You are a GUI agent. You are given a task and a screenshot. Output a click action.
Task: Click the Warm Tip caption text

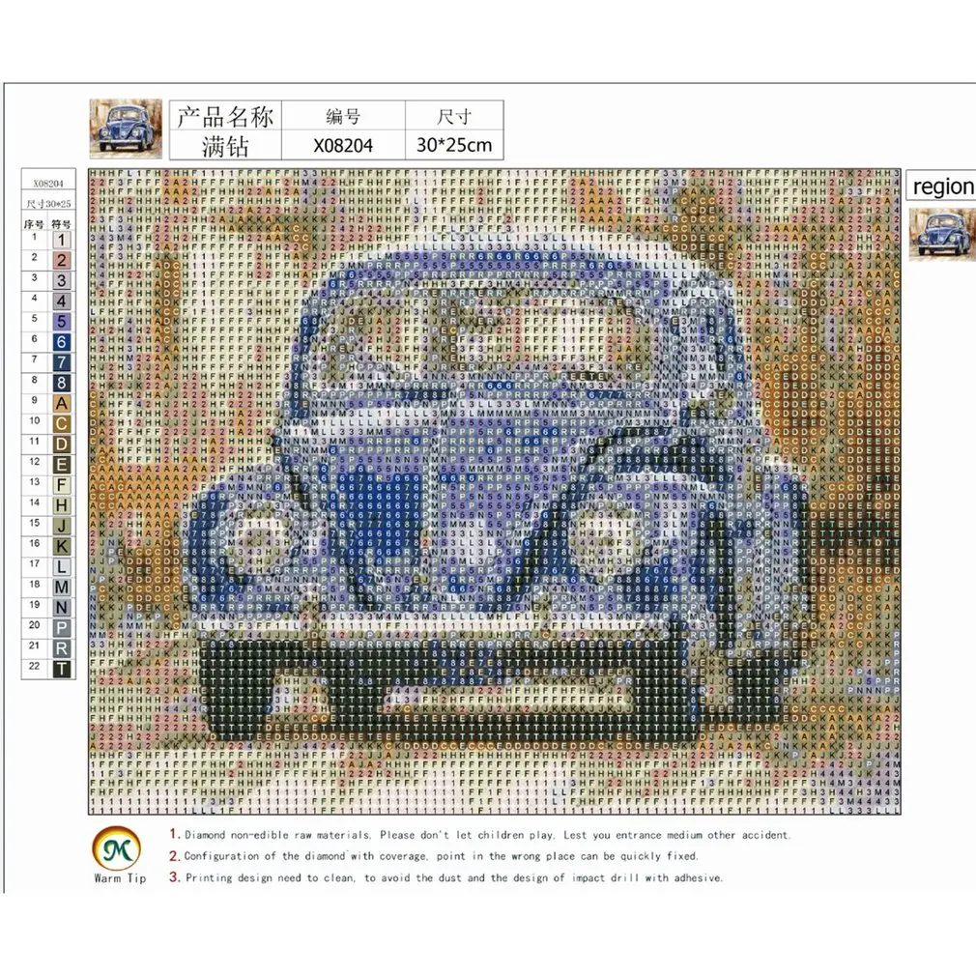point(120,878)
